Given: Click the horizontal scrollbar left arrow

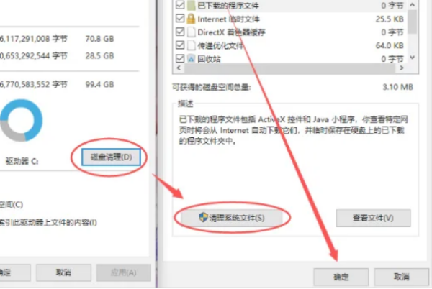Looking at the screenshot, I should point(179,68).
